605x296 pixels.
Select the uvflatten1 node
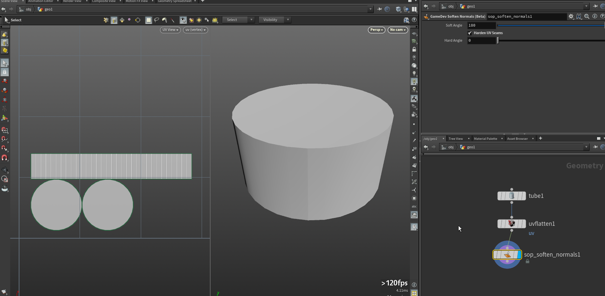tap(512, 224)
